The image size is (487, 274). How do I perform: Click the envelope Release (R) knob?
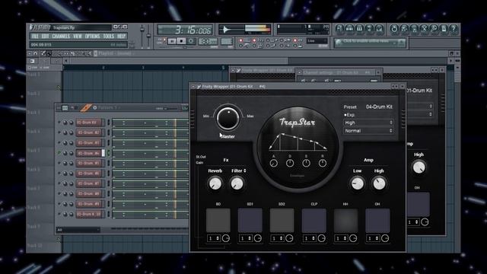(323, 163)
